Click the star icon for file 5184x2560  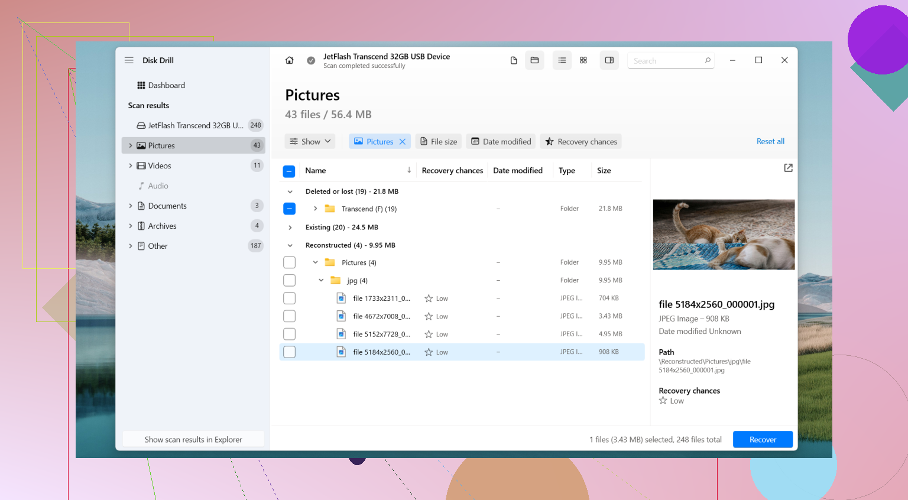pyautogui.click(x=429, y=352)
